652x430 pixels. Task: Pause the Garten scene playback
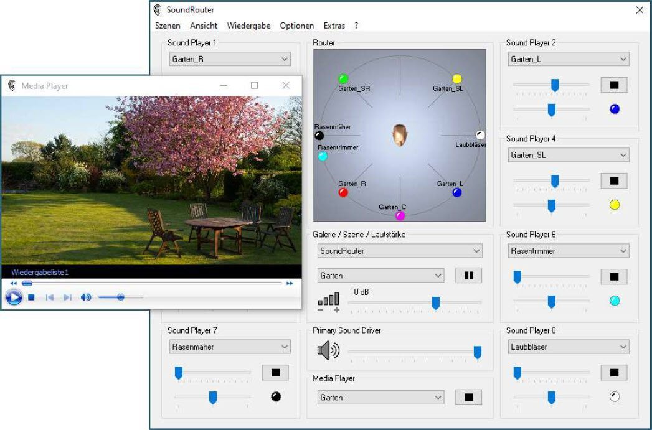(468, 276)
